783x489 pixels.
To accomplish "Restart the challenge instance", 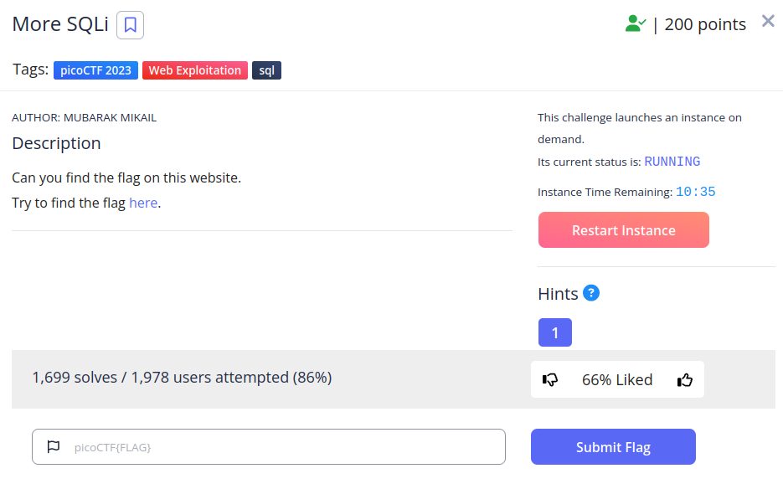I will 623,229.
